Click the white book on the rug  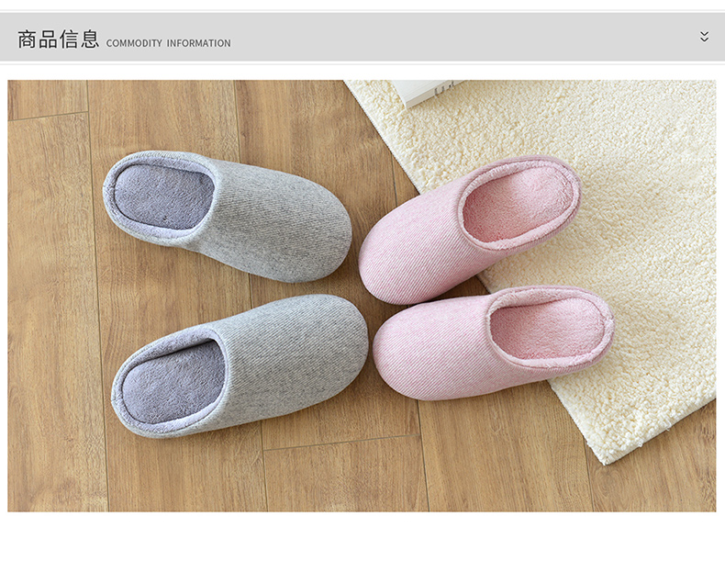pos(423,91)
